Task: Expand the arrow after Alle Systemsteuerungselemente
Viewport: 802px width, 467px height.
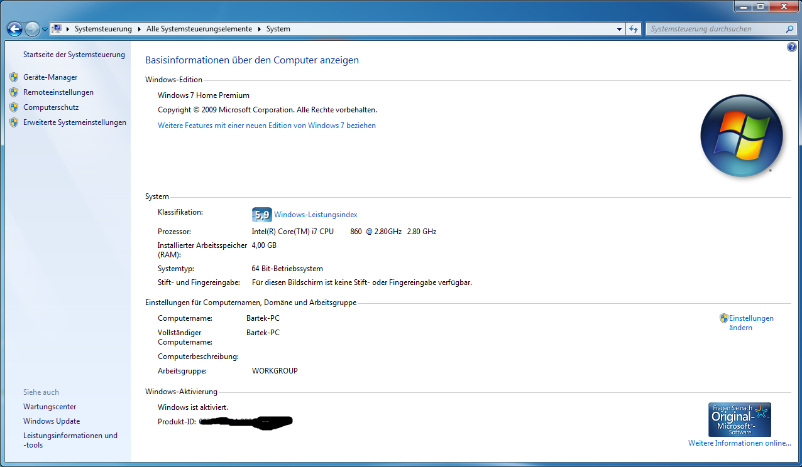Action: (259, 29)
